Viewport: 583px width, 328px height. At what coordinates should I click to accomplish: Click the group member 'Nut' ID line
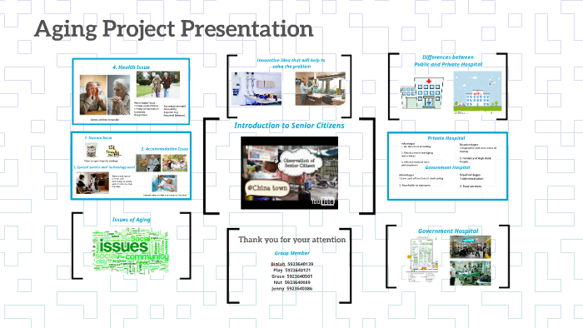(x=291, y=282)
